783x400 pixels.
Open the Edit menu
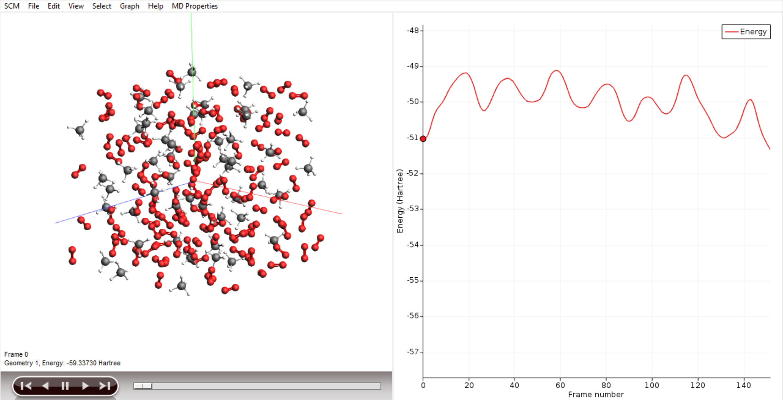coord(53,6)
